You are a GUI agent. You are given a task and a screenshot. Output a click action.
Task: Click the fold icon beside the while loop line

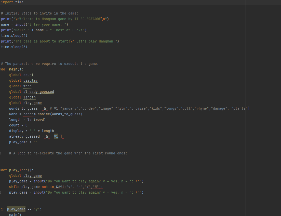pyautogui.click(x=1, y=192)
